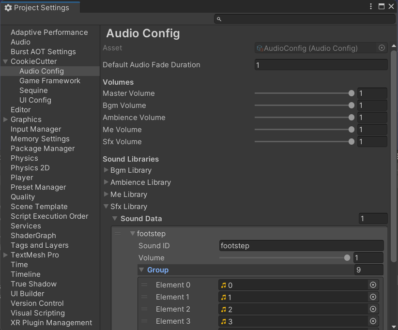
Task: Grab the footstep entry drag handle
Action: pyautogui.click(x=118, y=234)
